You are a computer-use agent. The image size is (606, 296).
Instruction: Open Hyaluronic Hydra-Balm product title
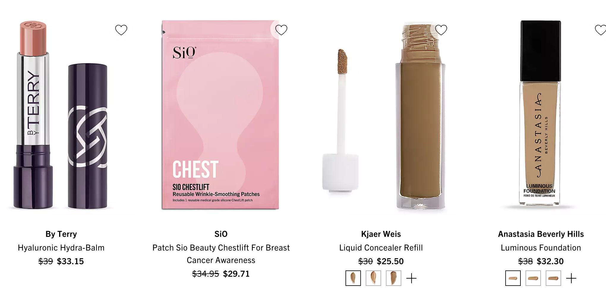click(61, 248)
